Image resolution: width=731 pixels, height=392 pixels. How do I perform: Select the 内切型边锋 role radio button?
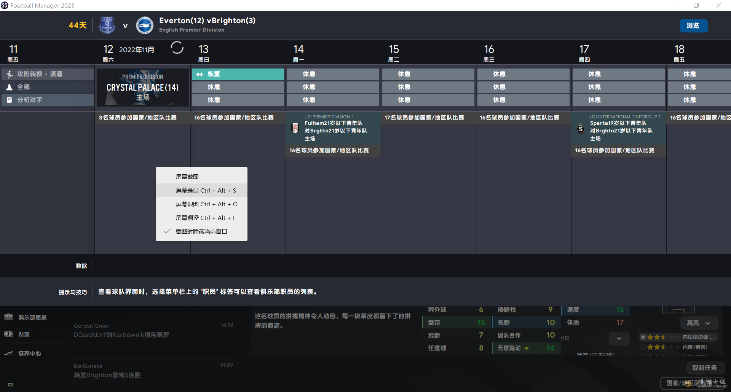pos(643,337)
